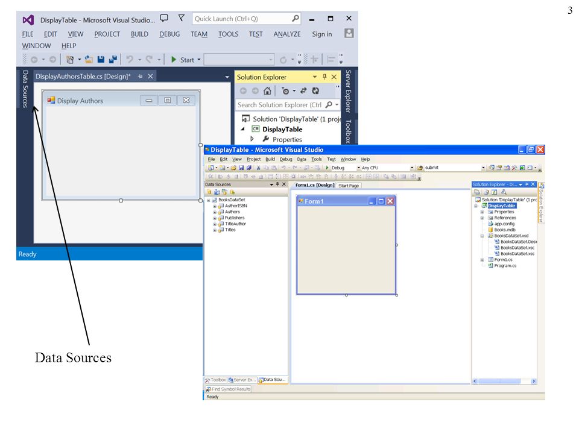Expand the Authors table in Data Sources
Screen dimensions: 579x434
(215, 212)
